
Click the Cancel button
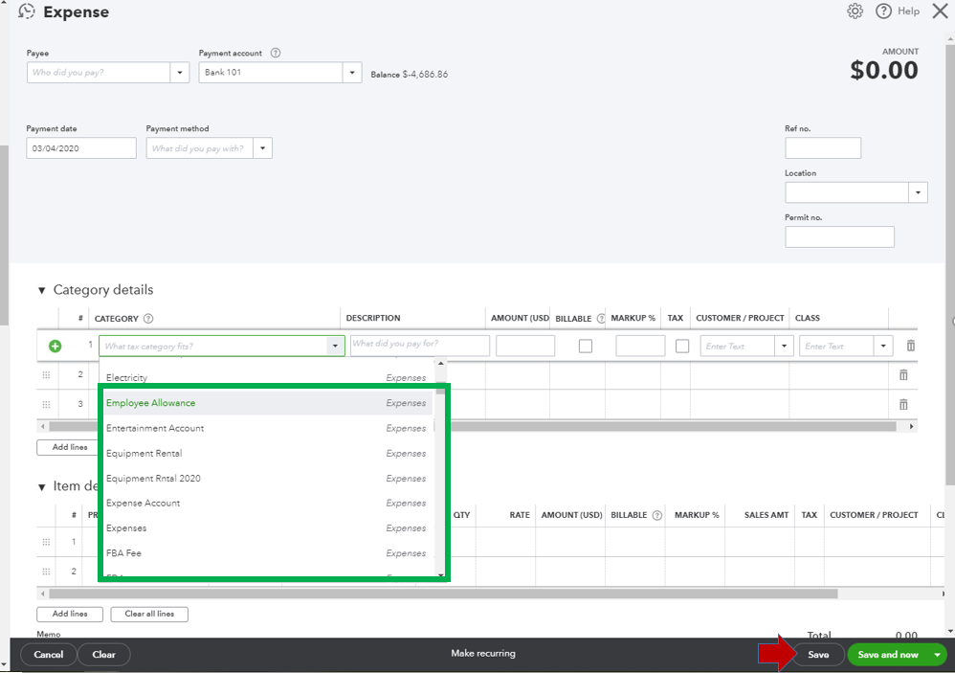click(x=49, y=655)
